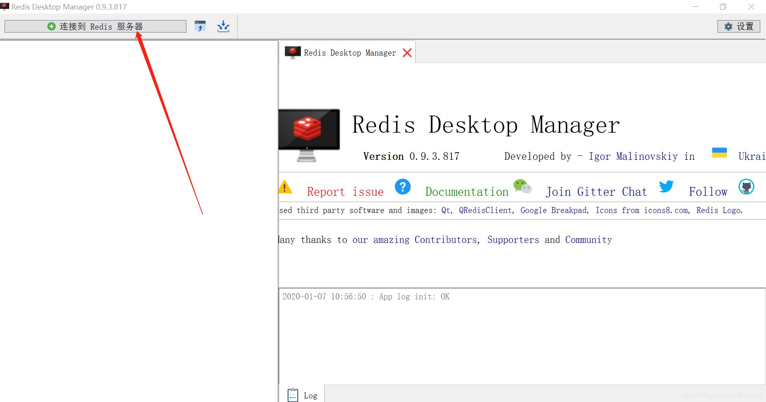Restore down the application window

(x=723, y=7)
